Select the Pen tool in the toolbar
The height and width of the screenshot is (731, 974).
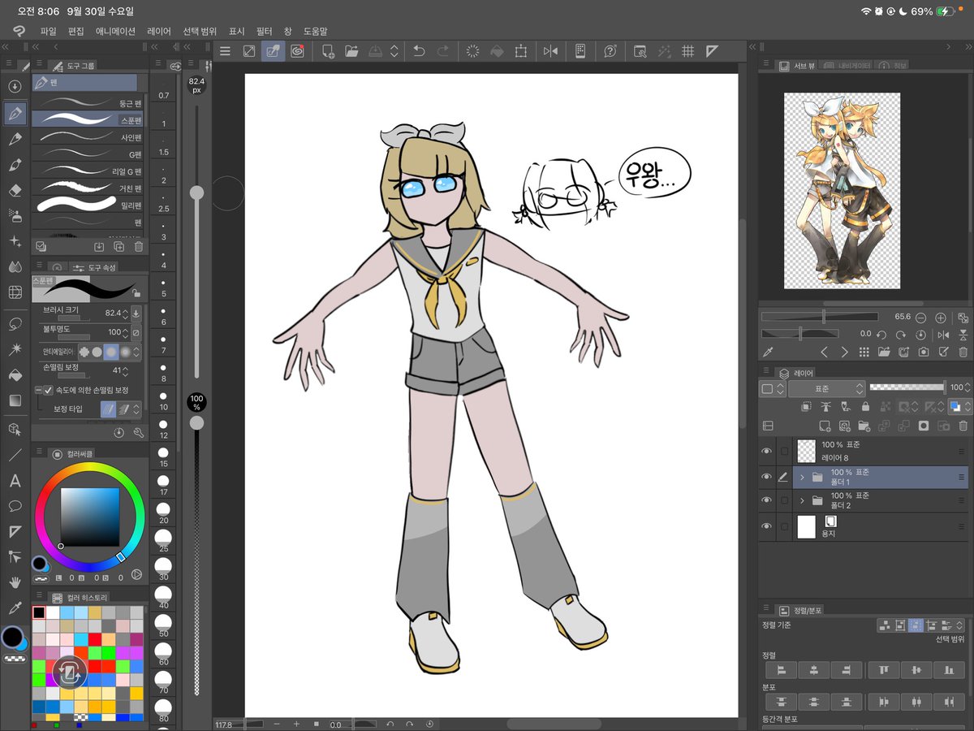[x=15, y=114]
